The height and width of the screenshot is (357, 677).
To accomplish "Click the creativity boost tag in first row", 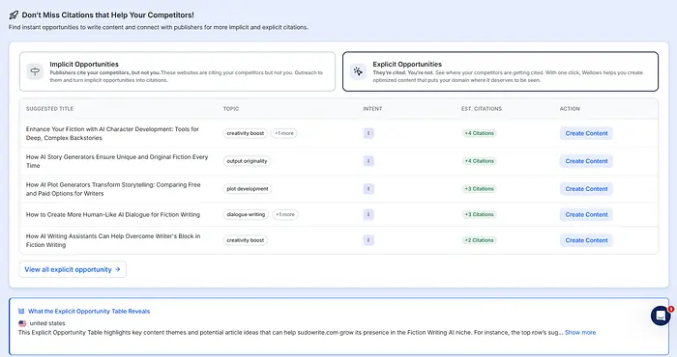I will 246,133.
